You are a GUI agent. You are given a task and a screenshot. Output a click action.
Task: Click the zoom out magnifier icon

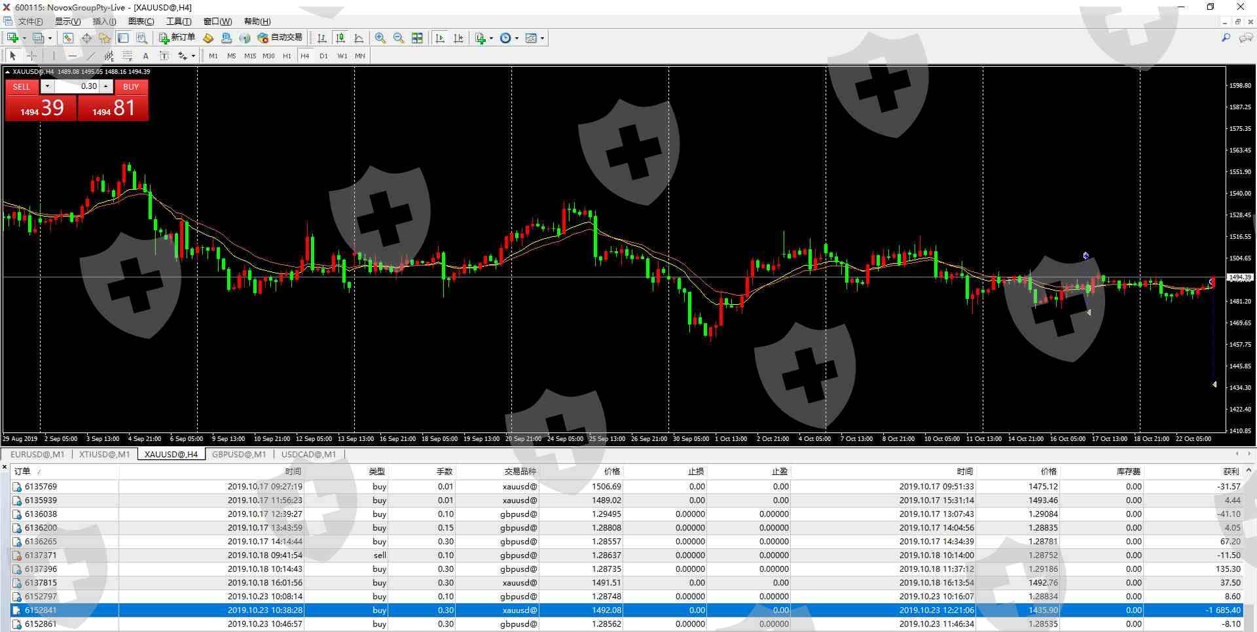399,38
